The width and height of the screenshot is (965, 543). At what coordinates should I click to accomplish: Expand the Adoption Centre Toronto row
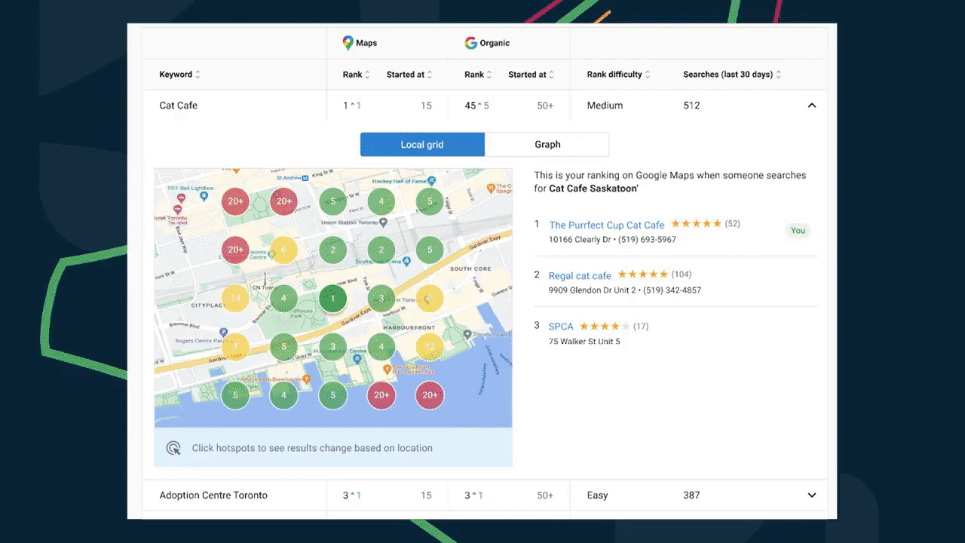812,495
